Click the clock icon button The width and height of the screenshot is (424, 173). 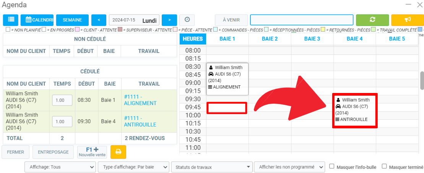[x=187, y=20]
